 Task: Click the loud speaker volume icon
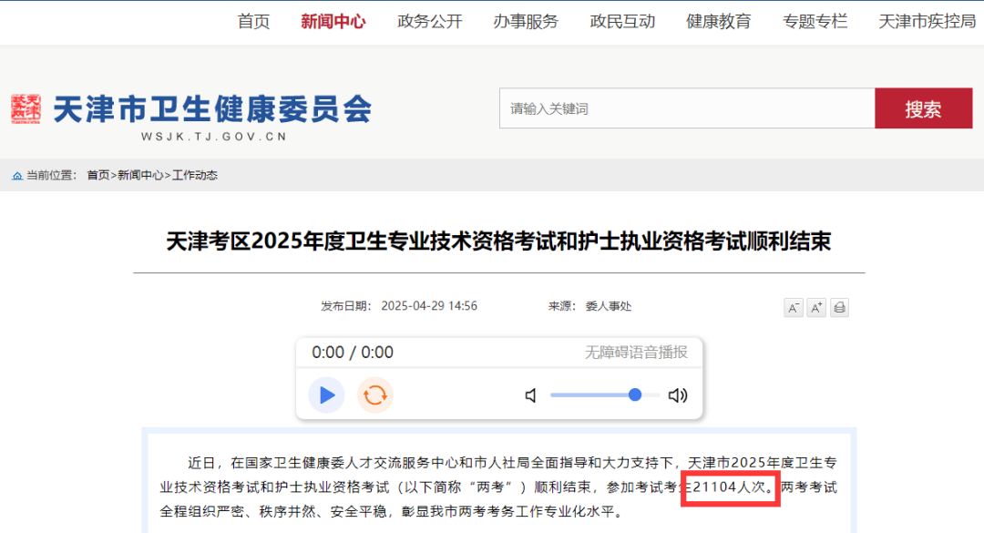coord(678,395)
